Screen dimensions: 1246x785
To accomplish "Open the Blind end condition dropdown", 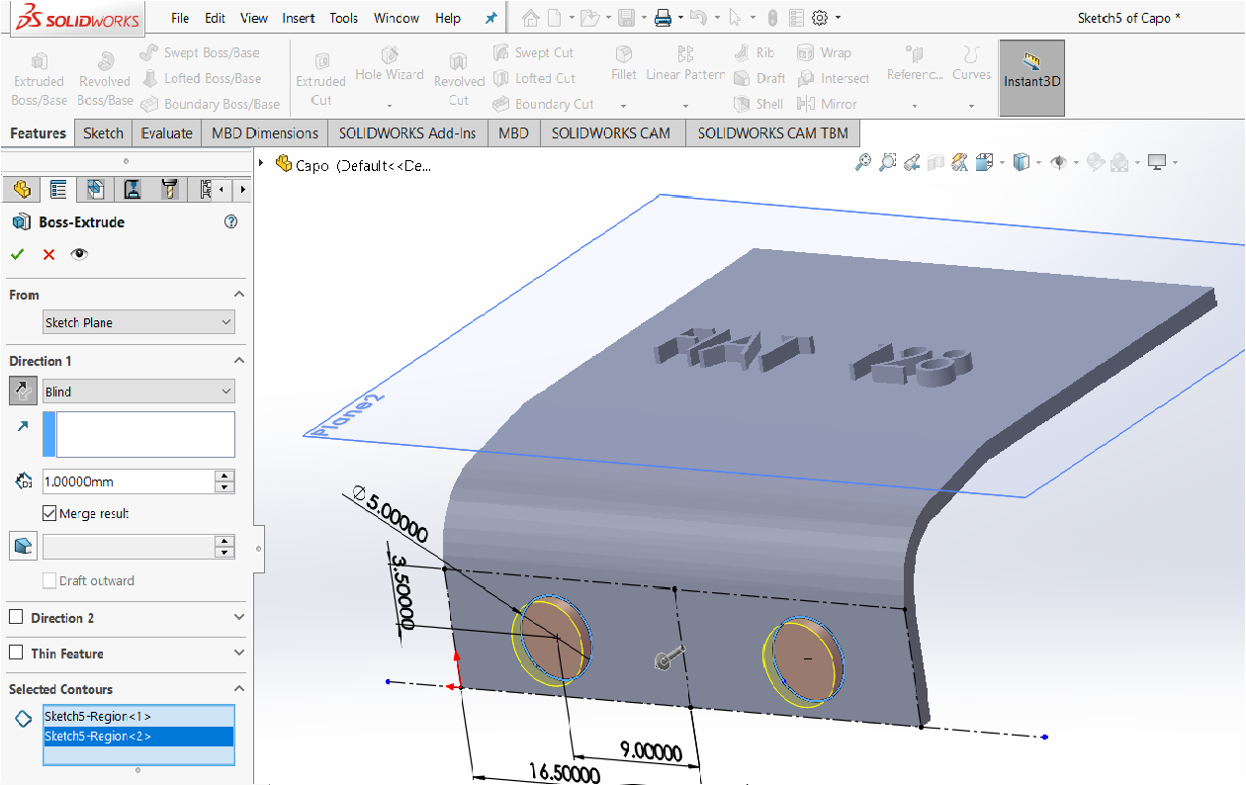I will pyautogui.click(x=138, y=392).
